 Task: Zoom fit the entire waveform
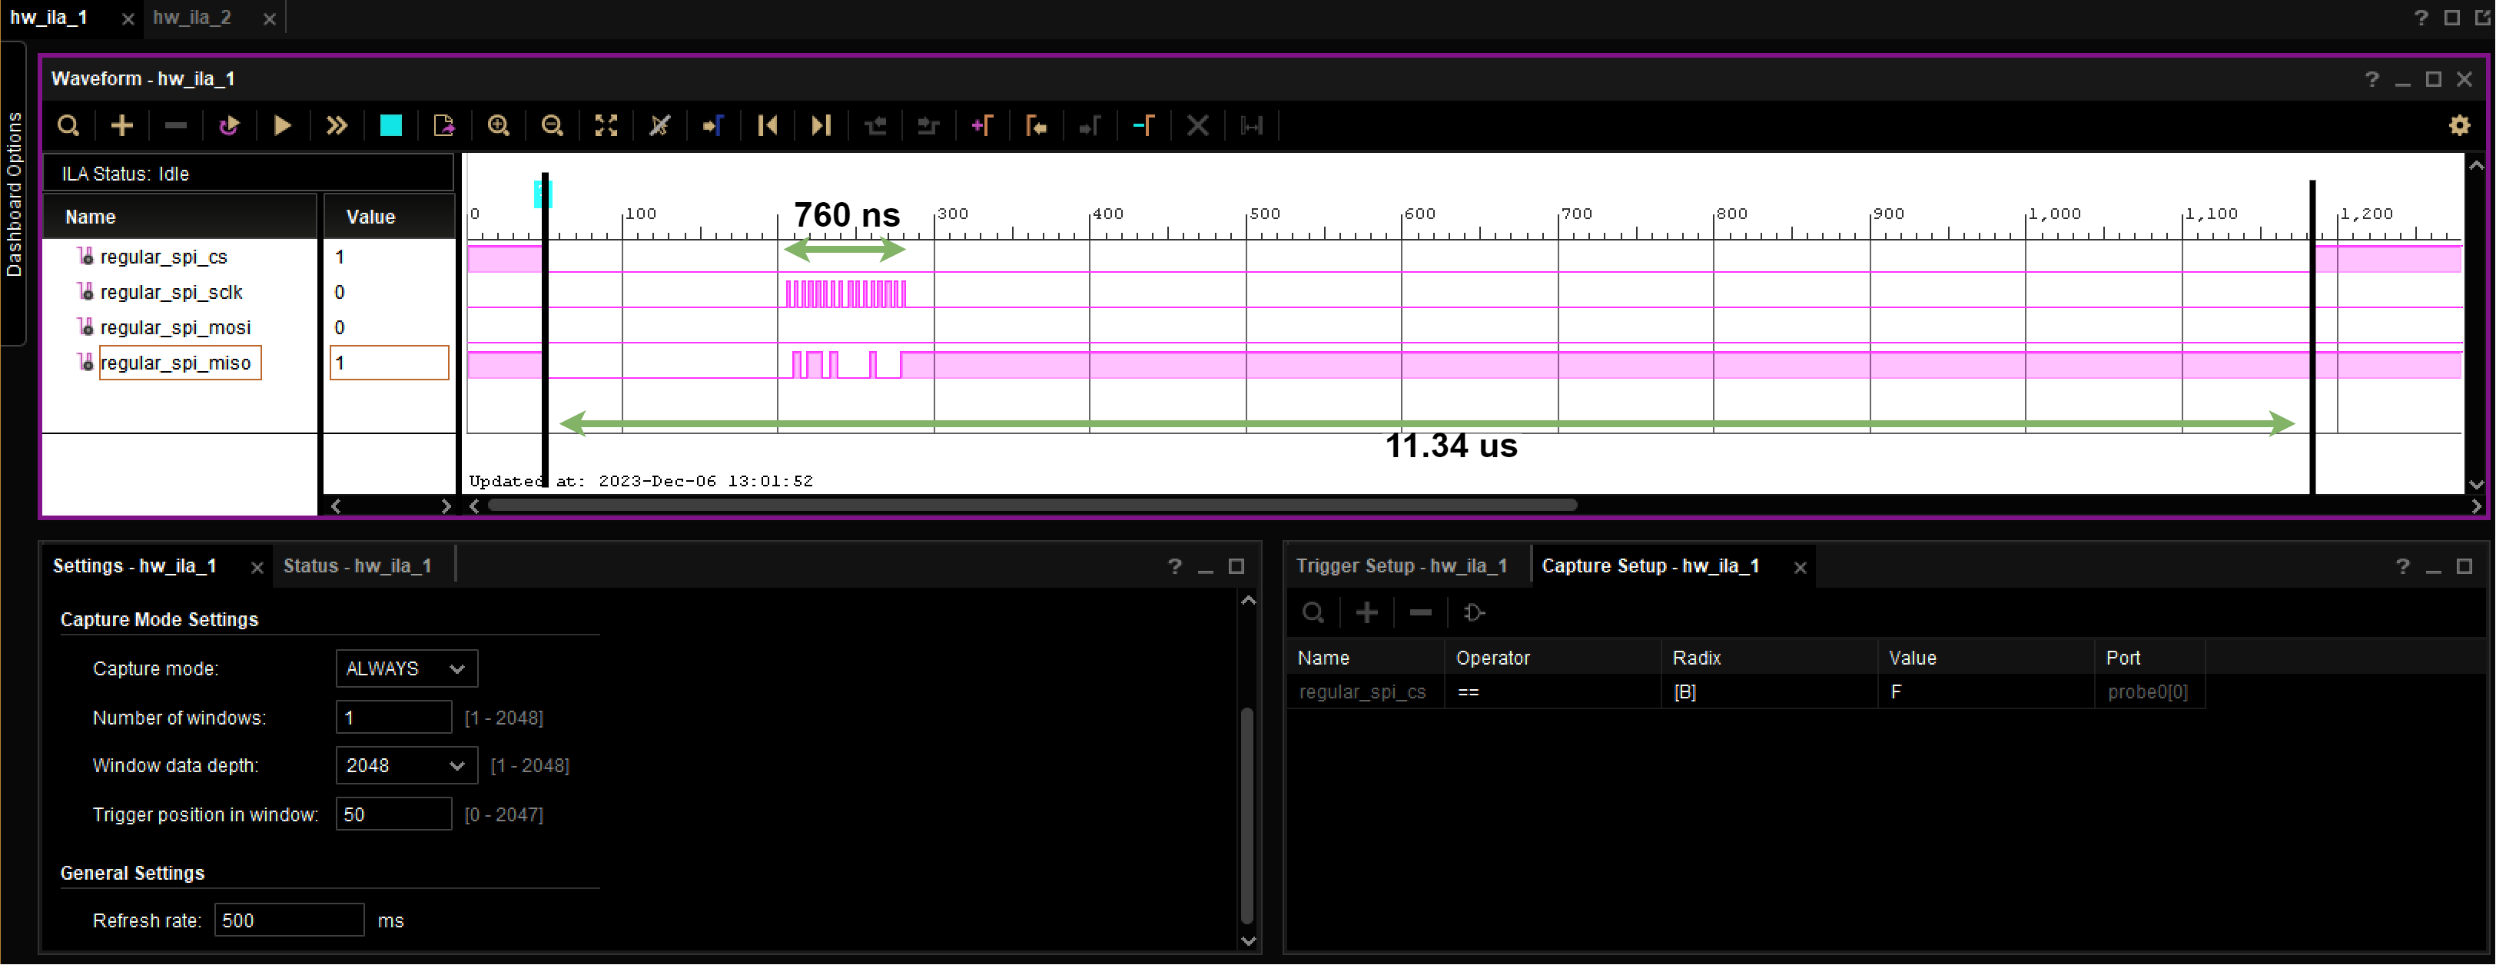click(606, 126)
